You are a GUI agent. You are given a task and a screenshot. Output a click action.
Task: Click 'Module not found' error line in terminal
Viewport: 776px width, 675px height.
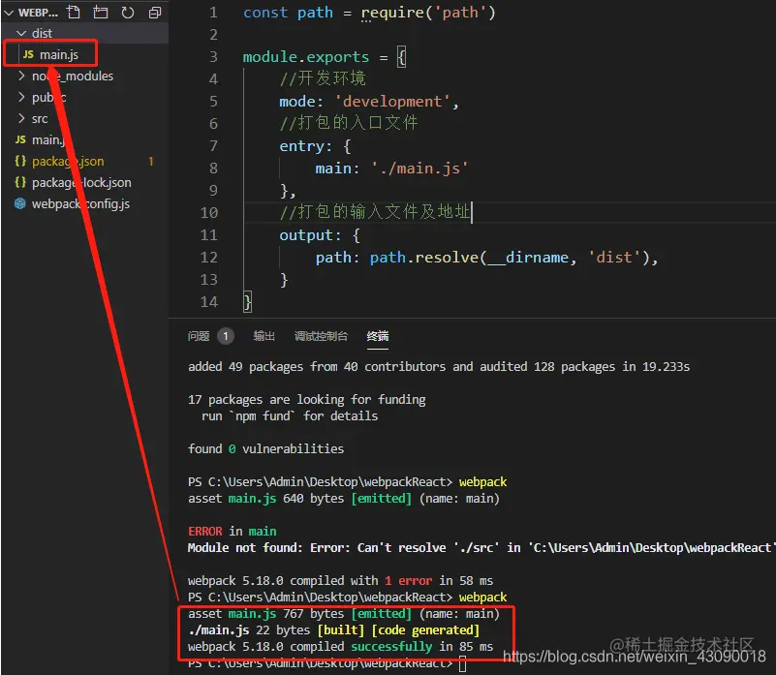click(x=481, y=548)
